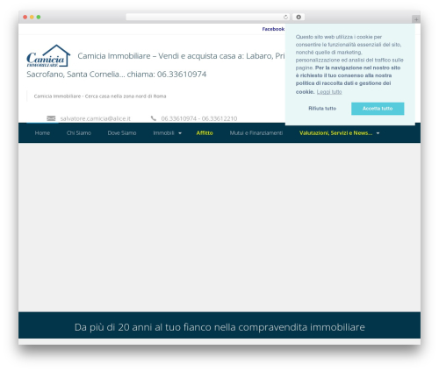
Task: Click the yellow minimize window button
Action: [32, 17]
